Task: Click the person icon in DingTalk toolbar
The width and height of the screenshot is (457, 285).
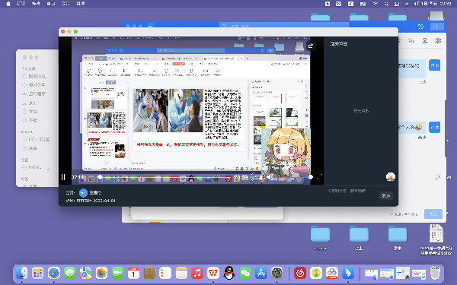Action: (425, 41)
